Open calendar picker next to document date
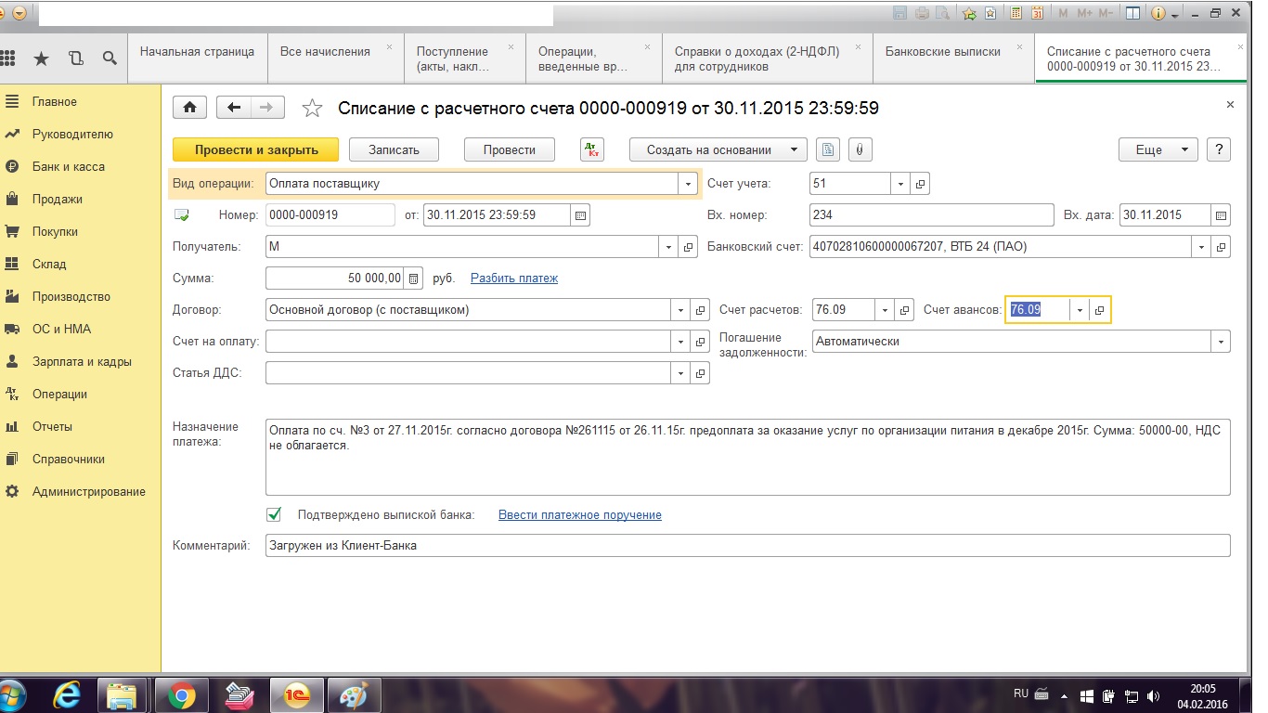 tap(580, 215)
